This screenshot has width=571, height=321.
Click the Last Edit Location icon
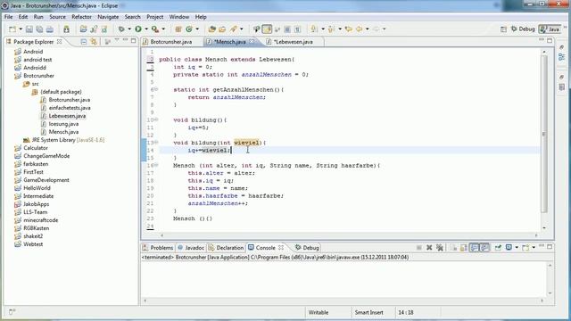(349, 29)
